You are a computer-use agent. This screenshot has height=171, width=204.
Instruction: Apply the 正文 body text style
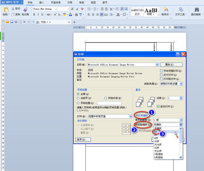click(x=137, y=12)
